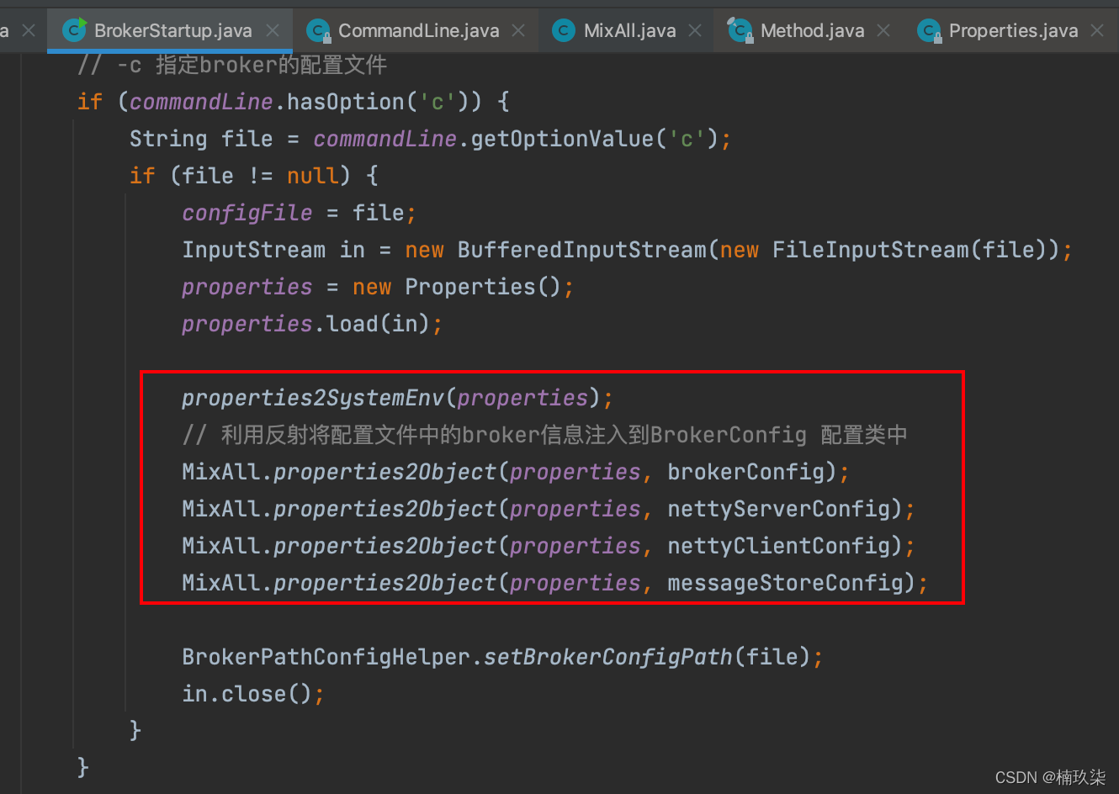Click the MixAll.java tab file icon
The width and height of the screenshot is (1119, 794).
click(564, 31)
